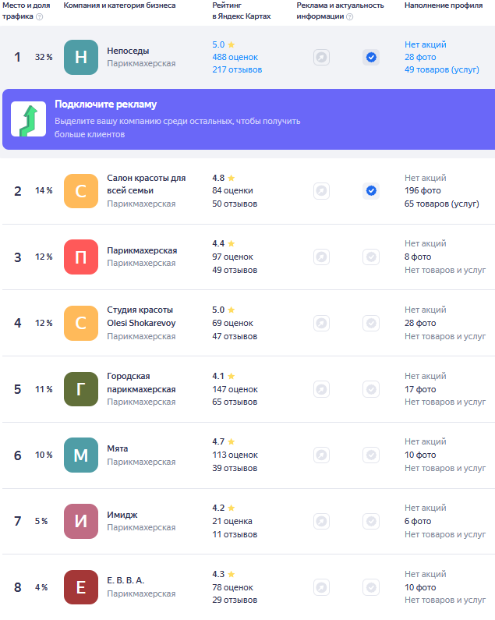Open the 49 товаров (услуг) link
This screenshot has width=495, height=620.
click(442, 69)
